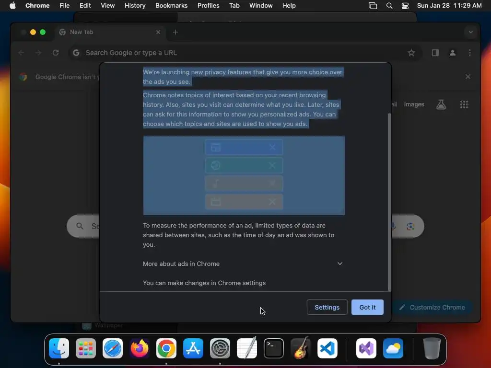Screen dimensions: 491x368
Task: Open Safari from the Dock
Action: tap(113, 348)
